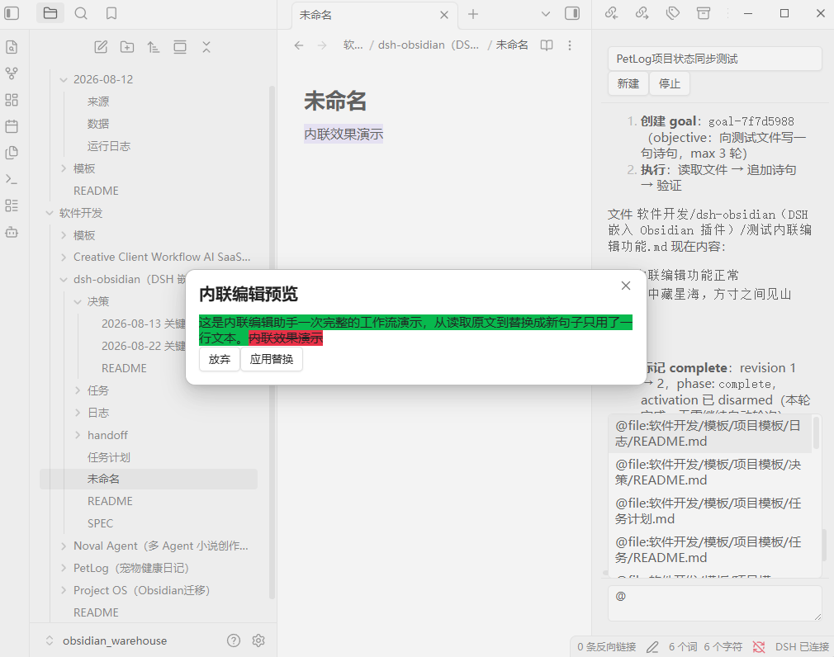The width and height of the screenshot is (834, 657).
Task: Click auto-reveal current file icon
Action: pos(180,47)
